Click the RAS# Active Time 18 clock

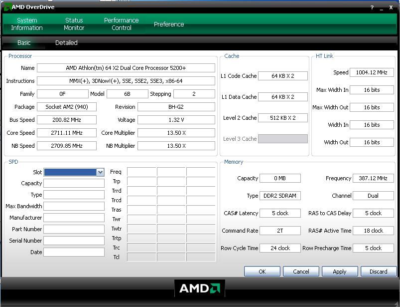pos(373,231)
